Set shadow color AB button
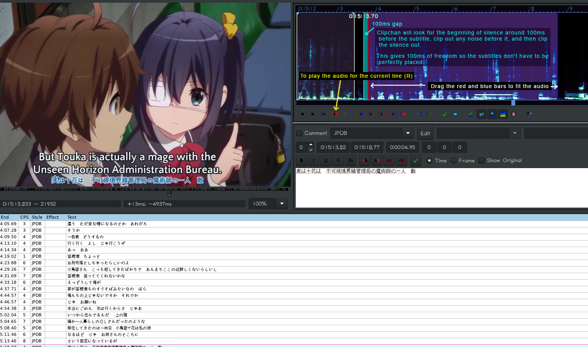The height and width of the screenshot is (347, 588). pyautogui.click(x=401, y=160)
